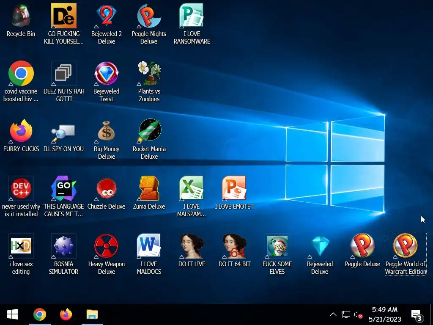This screenshot has height=325, width=433.
Task: Select the Firefox desktop shortcut icon
Action: click(21, 131)
